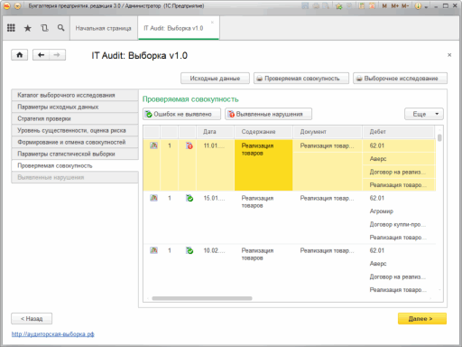Click the document icon in 10.02 row
This screenshot has height=347, width=462.
tap(153, 250)
